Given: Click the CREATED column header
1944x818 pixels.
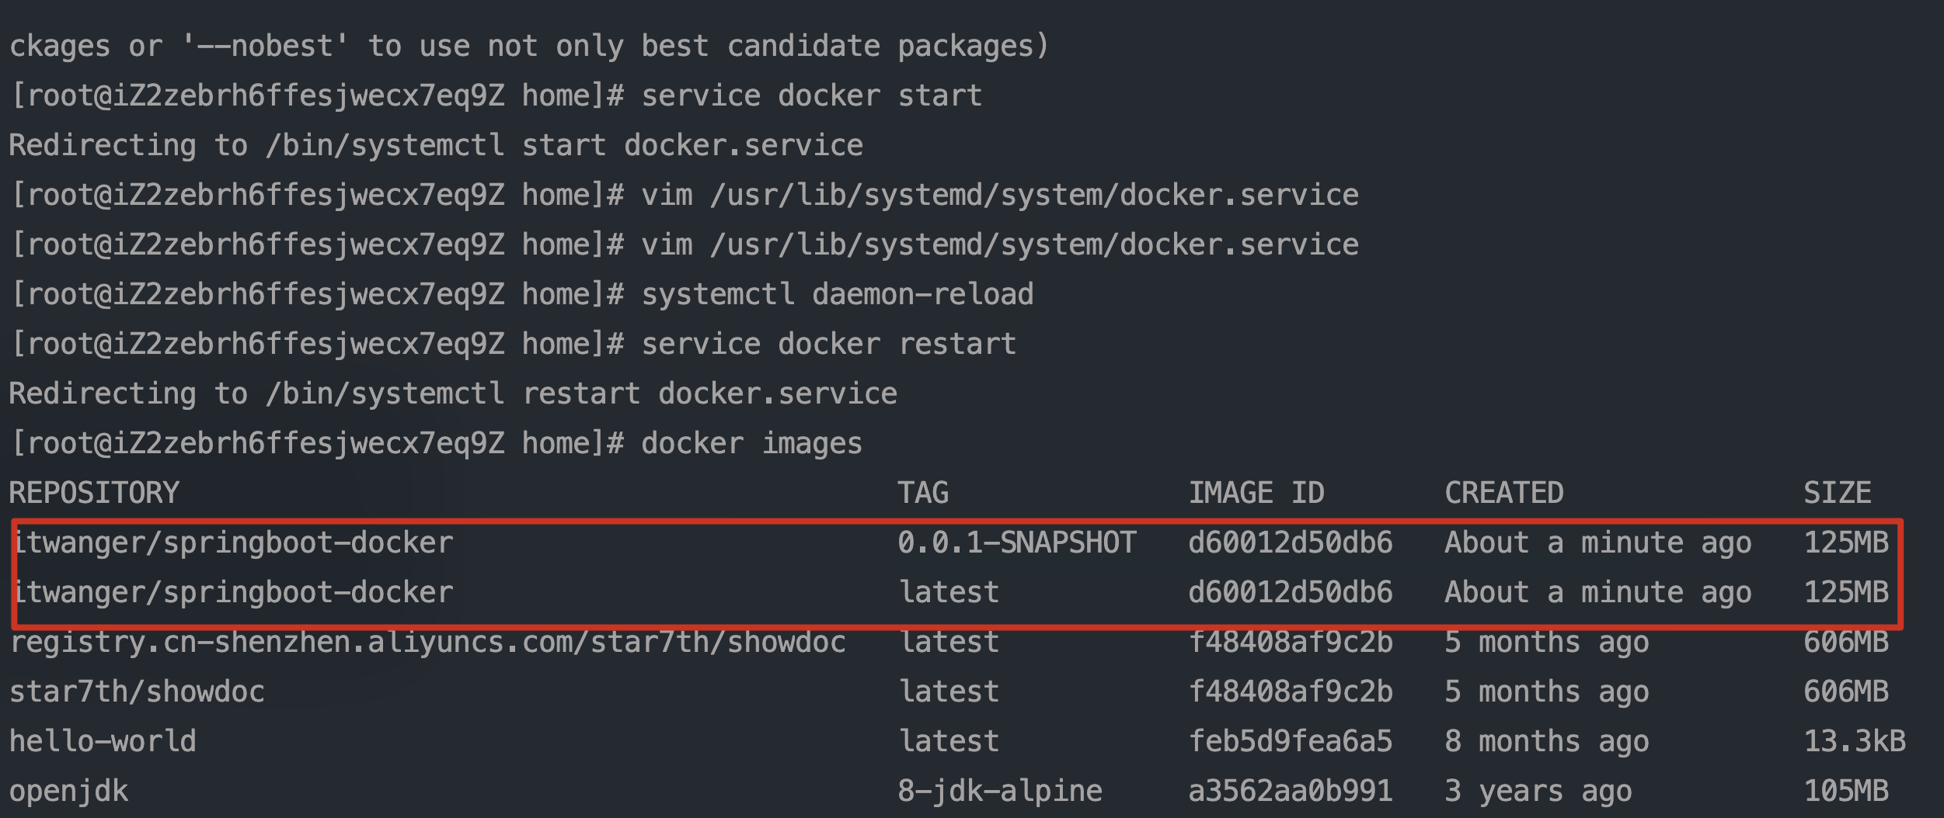Looking at the screenshot, I should 1504,493.
